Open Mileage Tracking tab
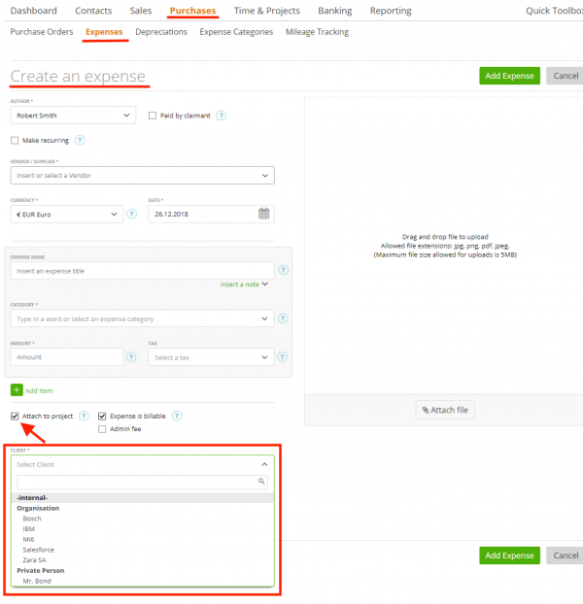This screenshot has height=604, width=583. 317,32
